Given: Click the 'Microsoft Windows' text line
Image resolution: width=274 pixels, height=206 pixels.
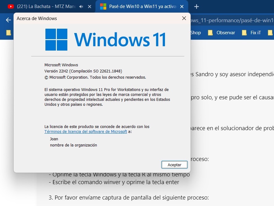Looking at the screenshot, I should [x=61, y=65].
